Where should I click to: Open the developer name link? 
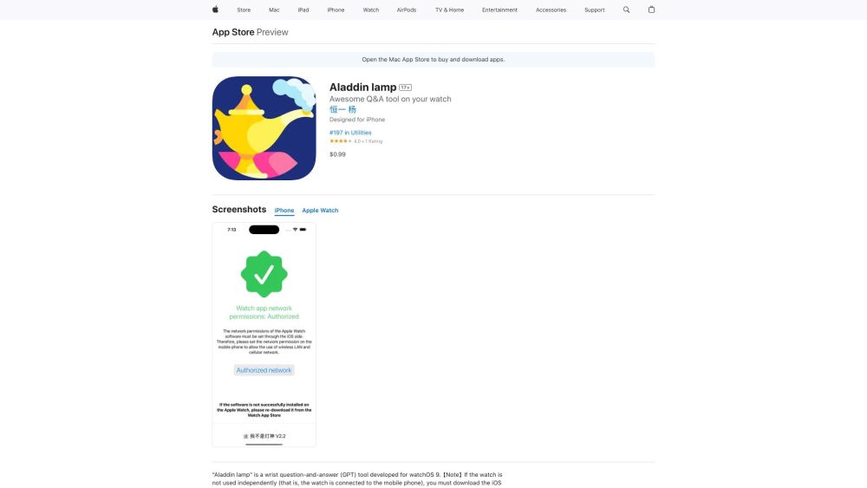[342, 109]
